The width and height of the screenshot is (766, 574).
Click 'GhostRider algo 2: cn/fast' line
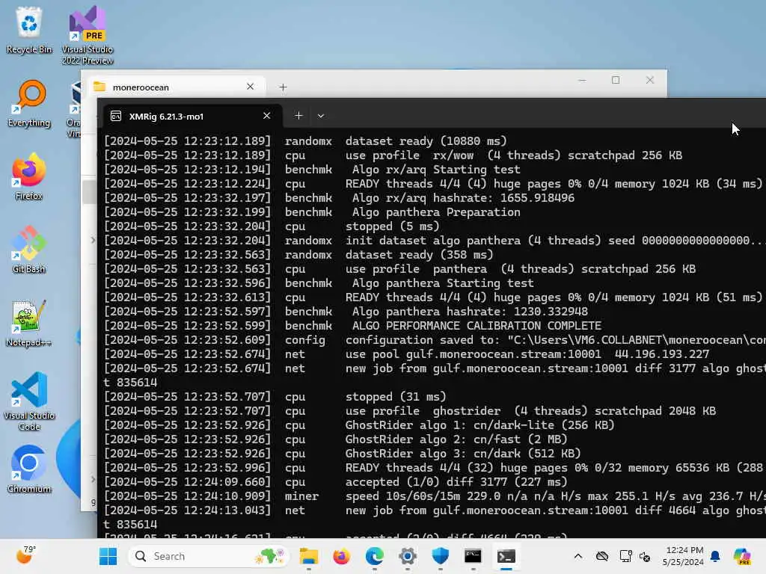pos(456,439)
